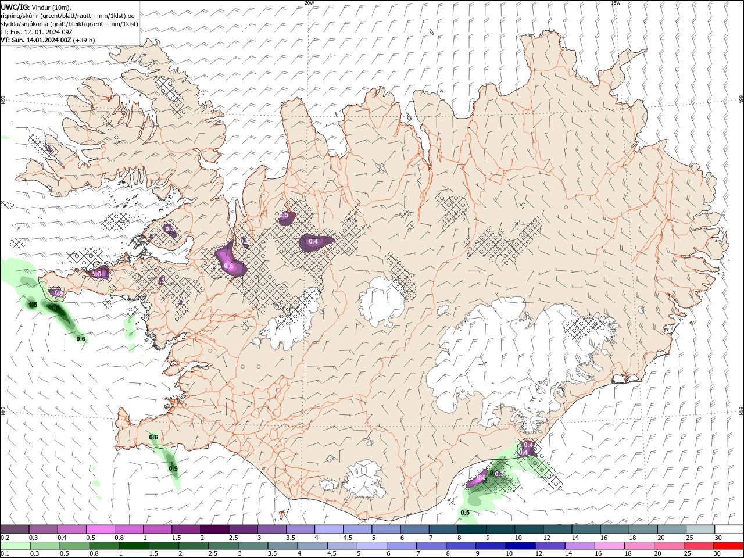744x558 pixels.
Task: Select the slydda/snjókoma legend description line
Action: [70, 24]
